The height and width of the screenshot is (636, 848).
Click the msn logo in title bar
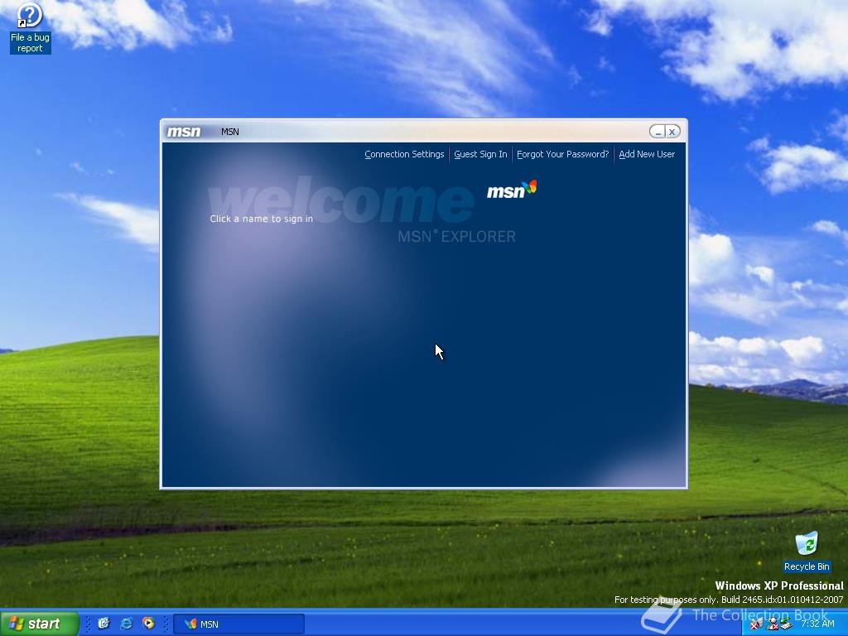point(184,132)
